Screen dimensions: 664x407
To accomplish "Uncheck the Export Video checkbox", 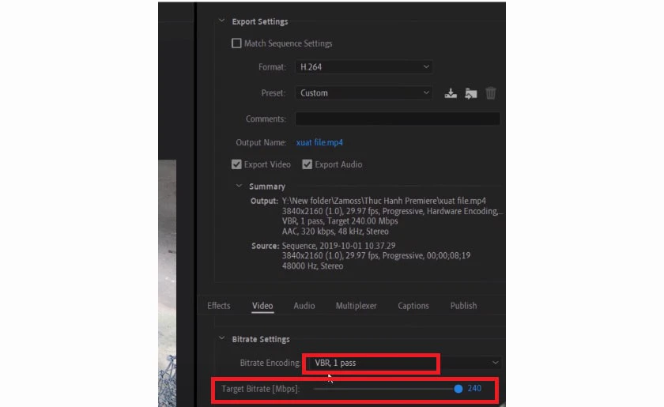I will pyautogui.click(x=236, y=164).
